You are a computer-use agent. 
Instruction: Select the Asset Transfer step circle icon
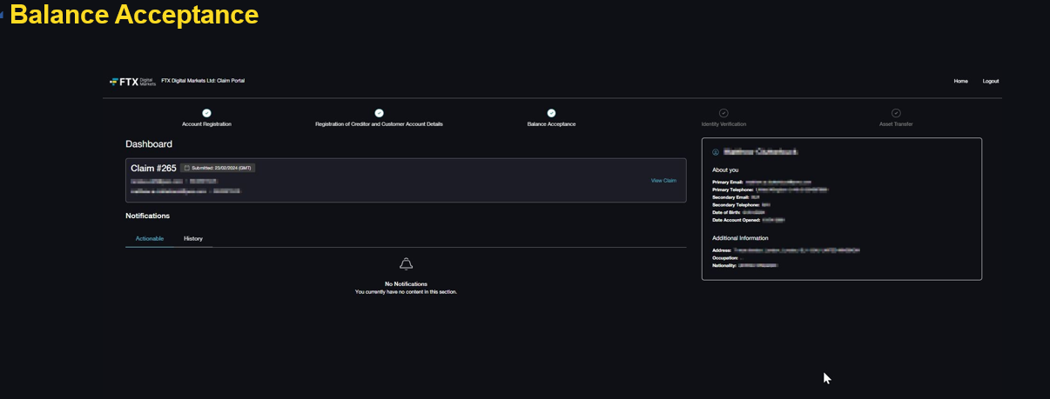(896, 113)
